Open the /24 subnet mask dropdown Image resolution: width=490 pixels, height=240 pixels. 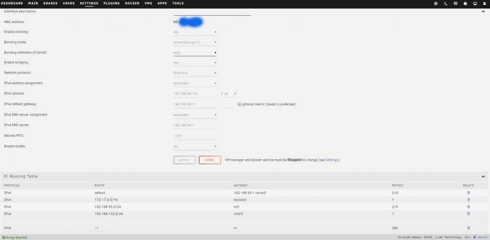pos(230,94)
